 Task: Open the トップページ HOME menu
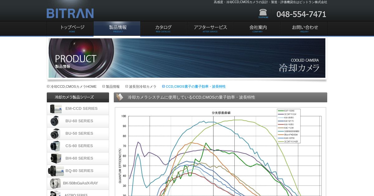[x=70, y=29]
